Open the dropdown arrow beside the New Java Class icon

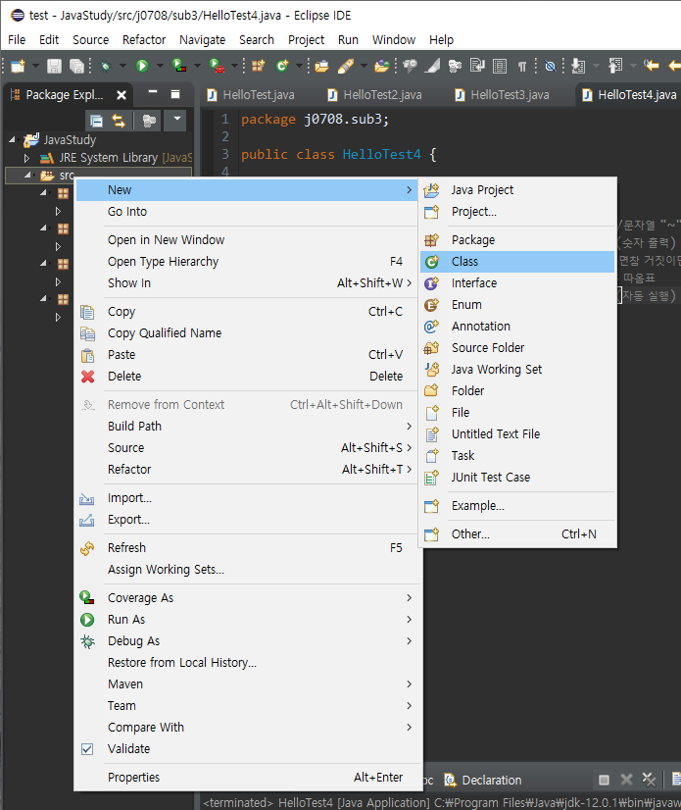pyautogui.click(x=299, y=66)
